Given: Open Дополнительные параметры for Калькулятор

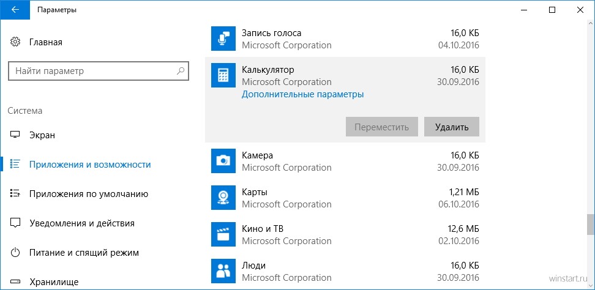Looking at the screenshot, I should [x=302, y=94].
